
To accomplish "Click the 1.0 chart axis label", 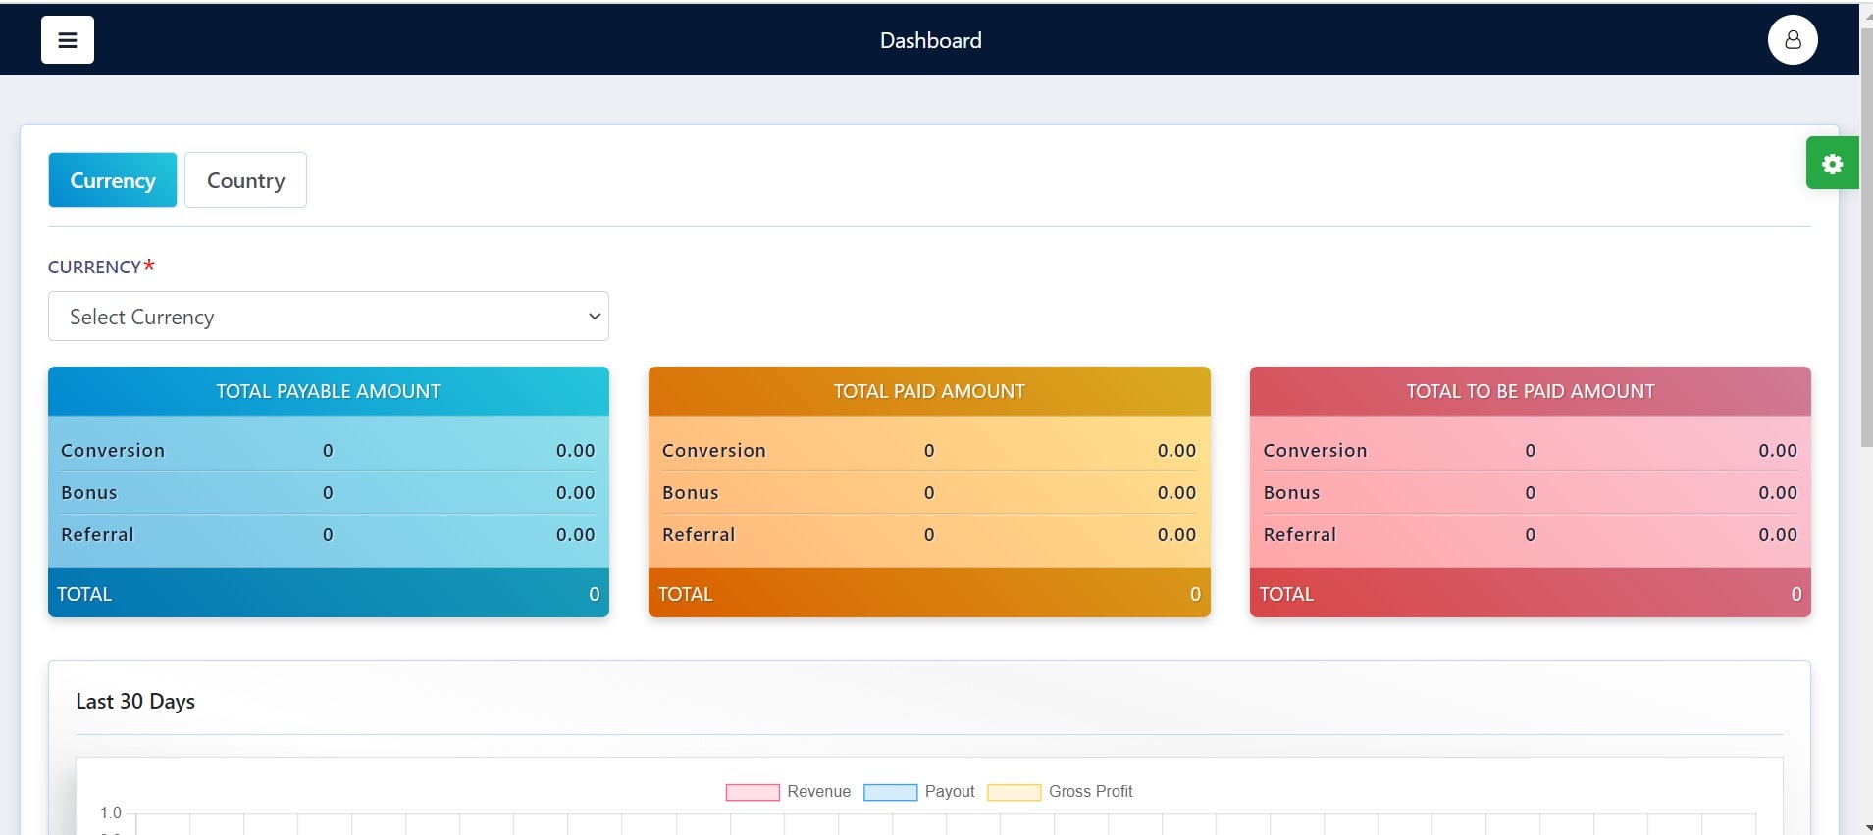I will [111, 812].
